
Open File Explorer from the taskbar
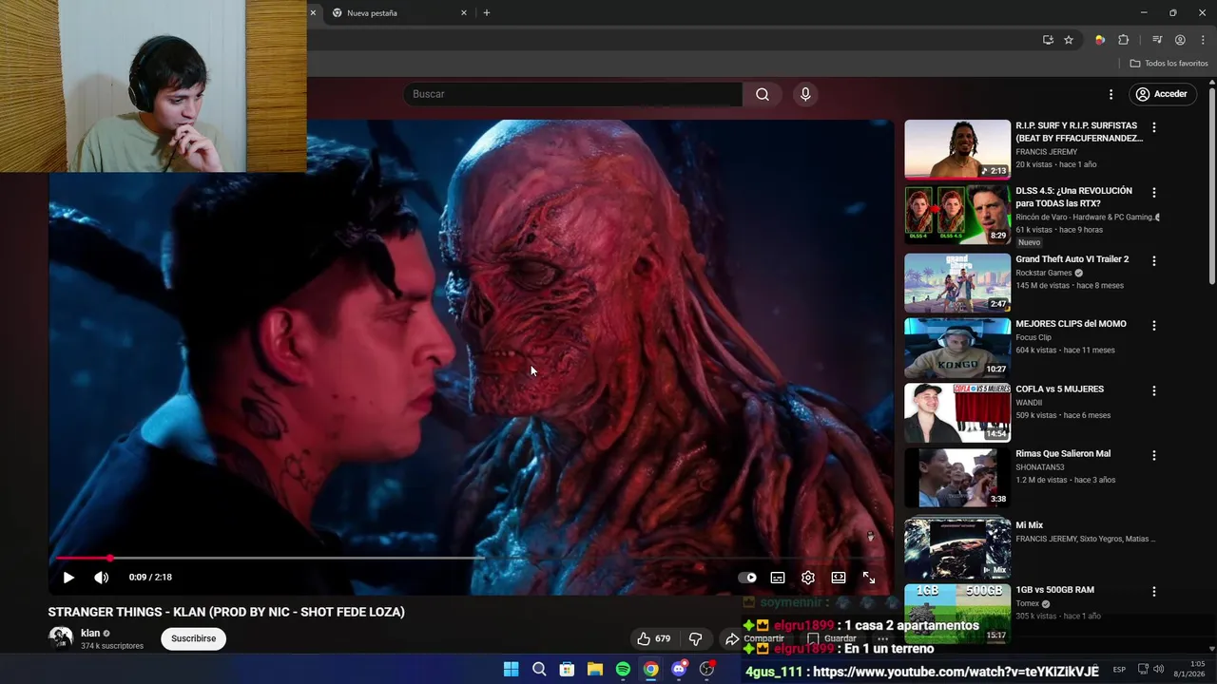pos(595,669)
